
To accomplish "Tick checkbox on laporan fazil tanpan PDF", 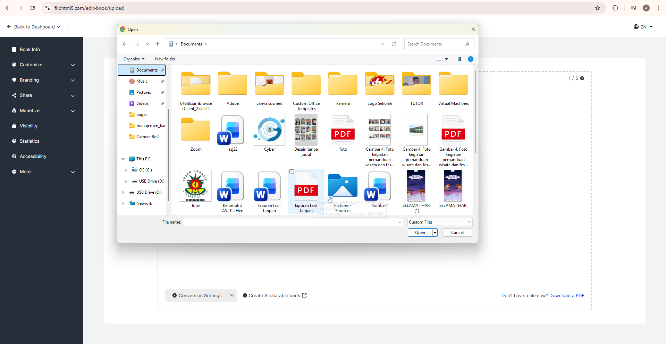I will [292, 172].
